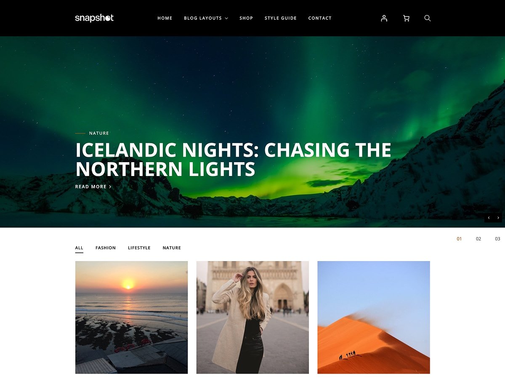Open the Nature category label
Image resolution: width=505 pixels, height=379 pixels.
point(99,133)
